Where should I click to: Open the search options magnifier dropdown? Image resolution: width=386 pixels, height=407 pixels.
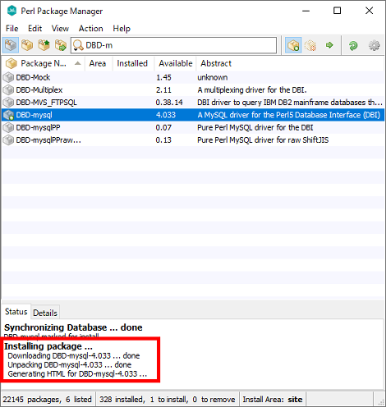point(78,45)
